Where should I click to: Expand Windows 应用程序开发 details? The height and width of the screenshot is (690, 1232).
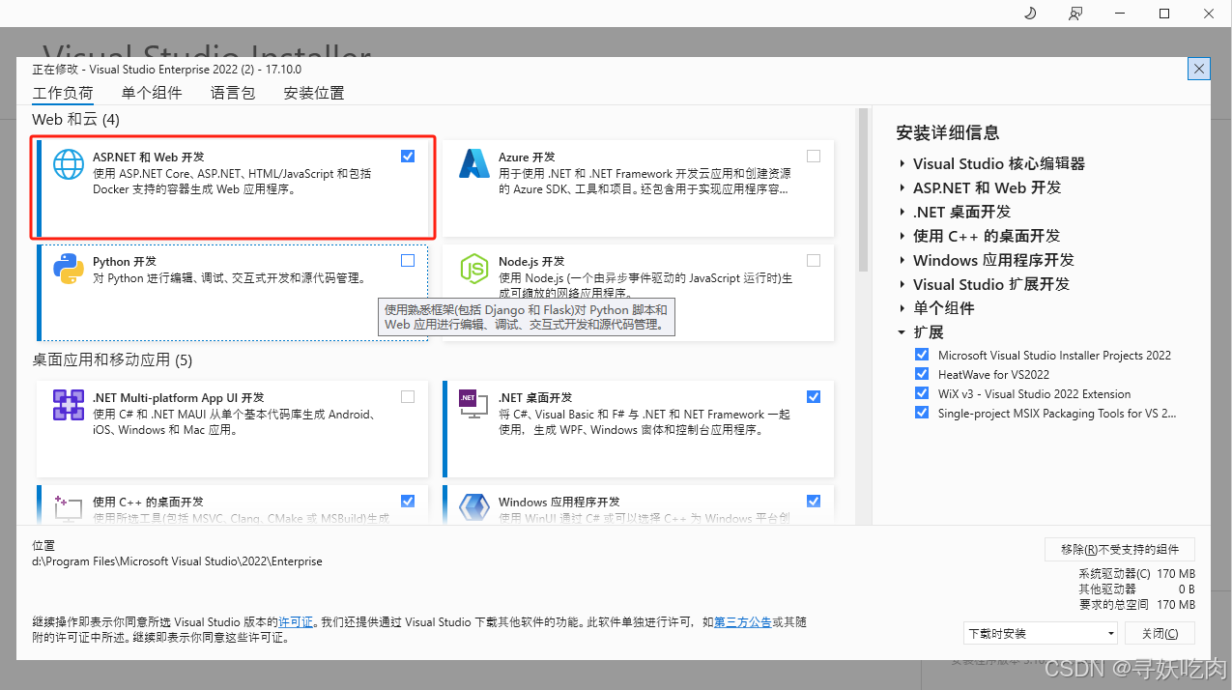pos(902,260)
